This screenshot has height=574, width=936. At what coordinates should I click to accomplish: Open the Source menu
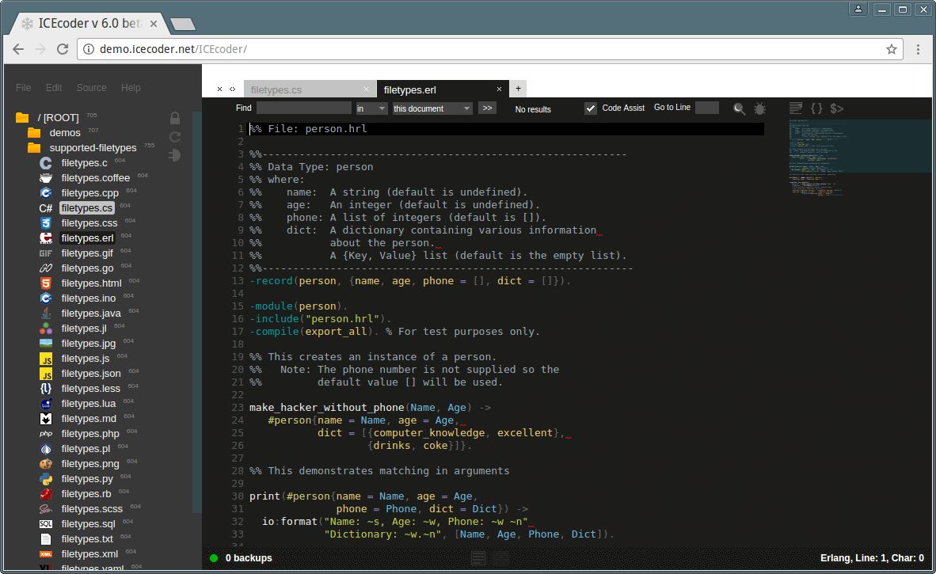(x=91, y=87)
